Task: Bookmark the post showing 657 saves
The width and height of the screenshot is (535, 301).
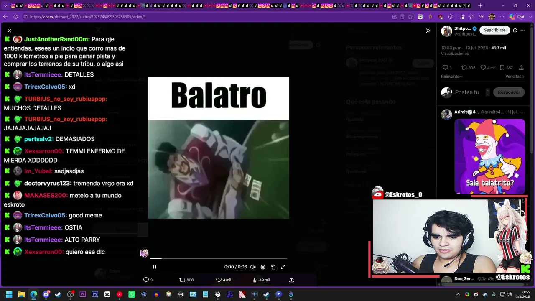Action: point(506,68)
